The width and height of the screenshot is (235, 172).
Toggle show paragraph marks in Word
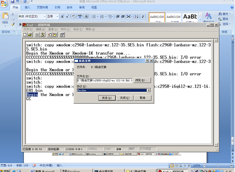point(143,17)
